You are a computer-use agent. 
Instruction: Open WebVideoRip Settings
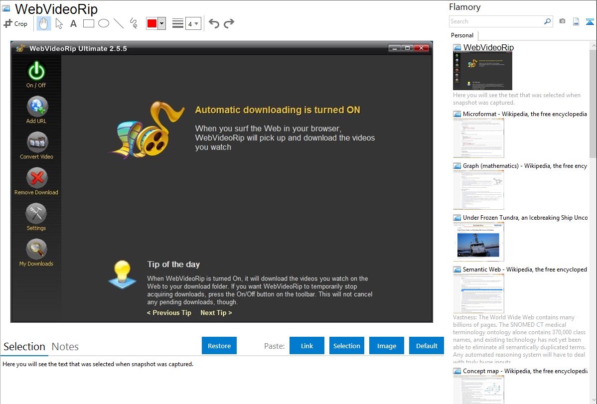(36, 217)
